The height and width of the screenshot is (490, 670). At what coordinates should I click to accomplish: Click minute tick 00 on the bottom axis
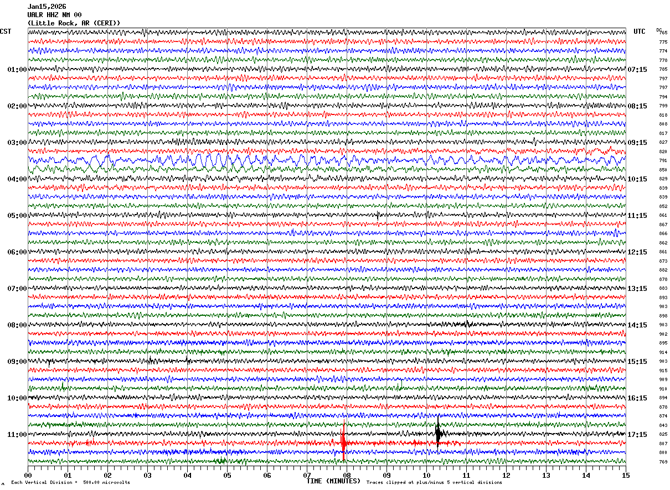[x=28, y=475]
